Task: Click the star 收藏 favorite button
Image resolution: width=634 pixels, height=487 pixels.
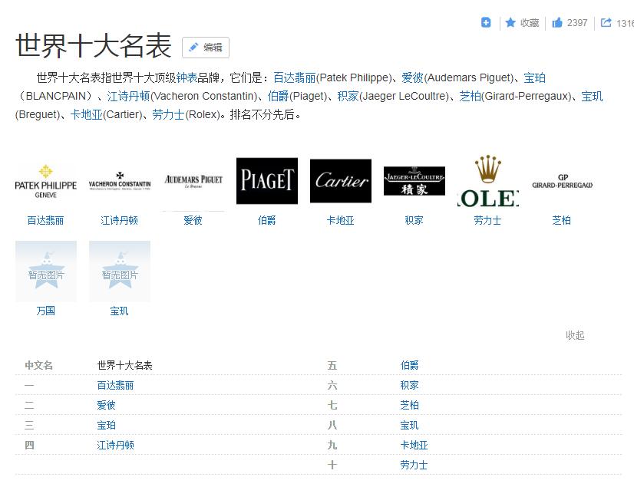Action: pos(522,23)
